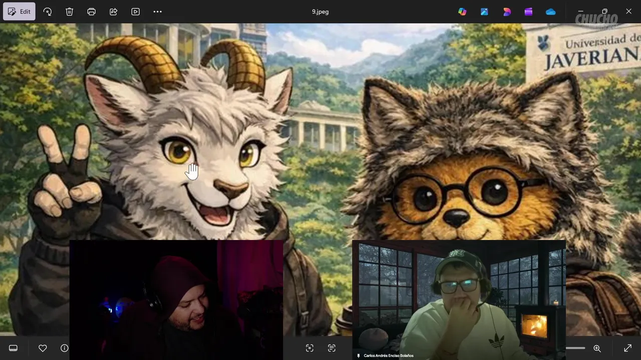This screenshot has height=360, width=641.
Task: Launch Copilot from the colorful icon
Action: pos(462,11)
